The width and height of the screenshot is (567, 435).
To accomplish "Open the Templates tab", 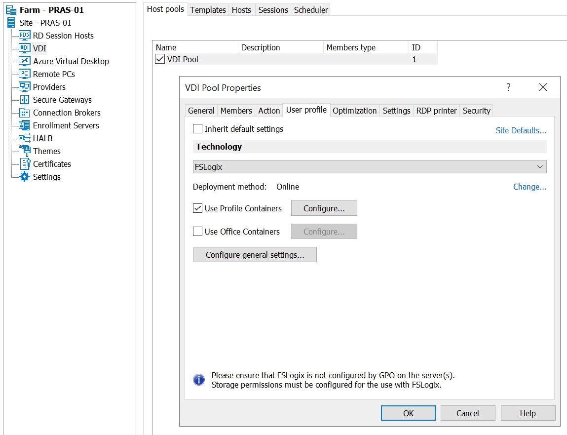I will [x=208, y=10].
